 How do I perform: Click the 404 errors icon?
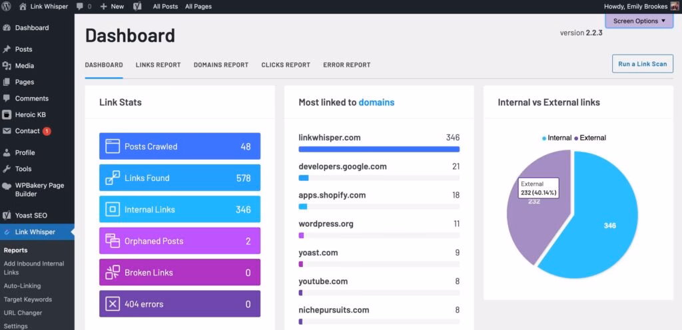click(113, 304)
